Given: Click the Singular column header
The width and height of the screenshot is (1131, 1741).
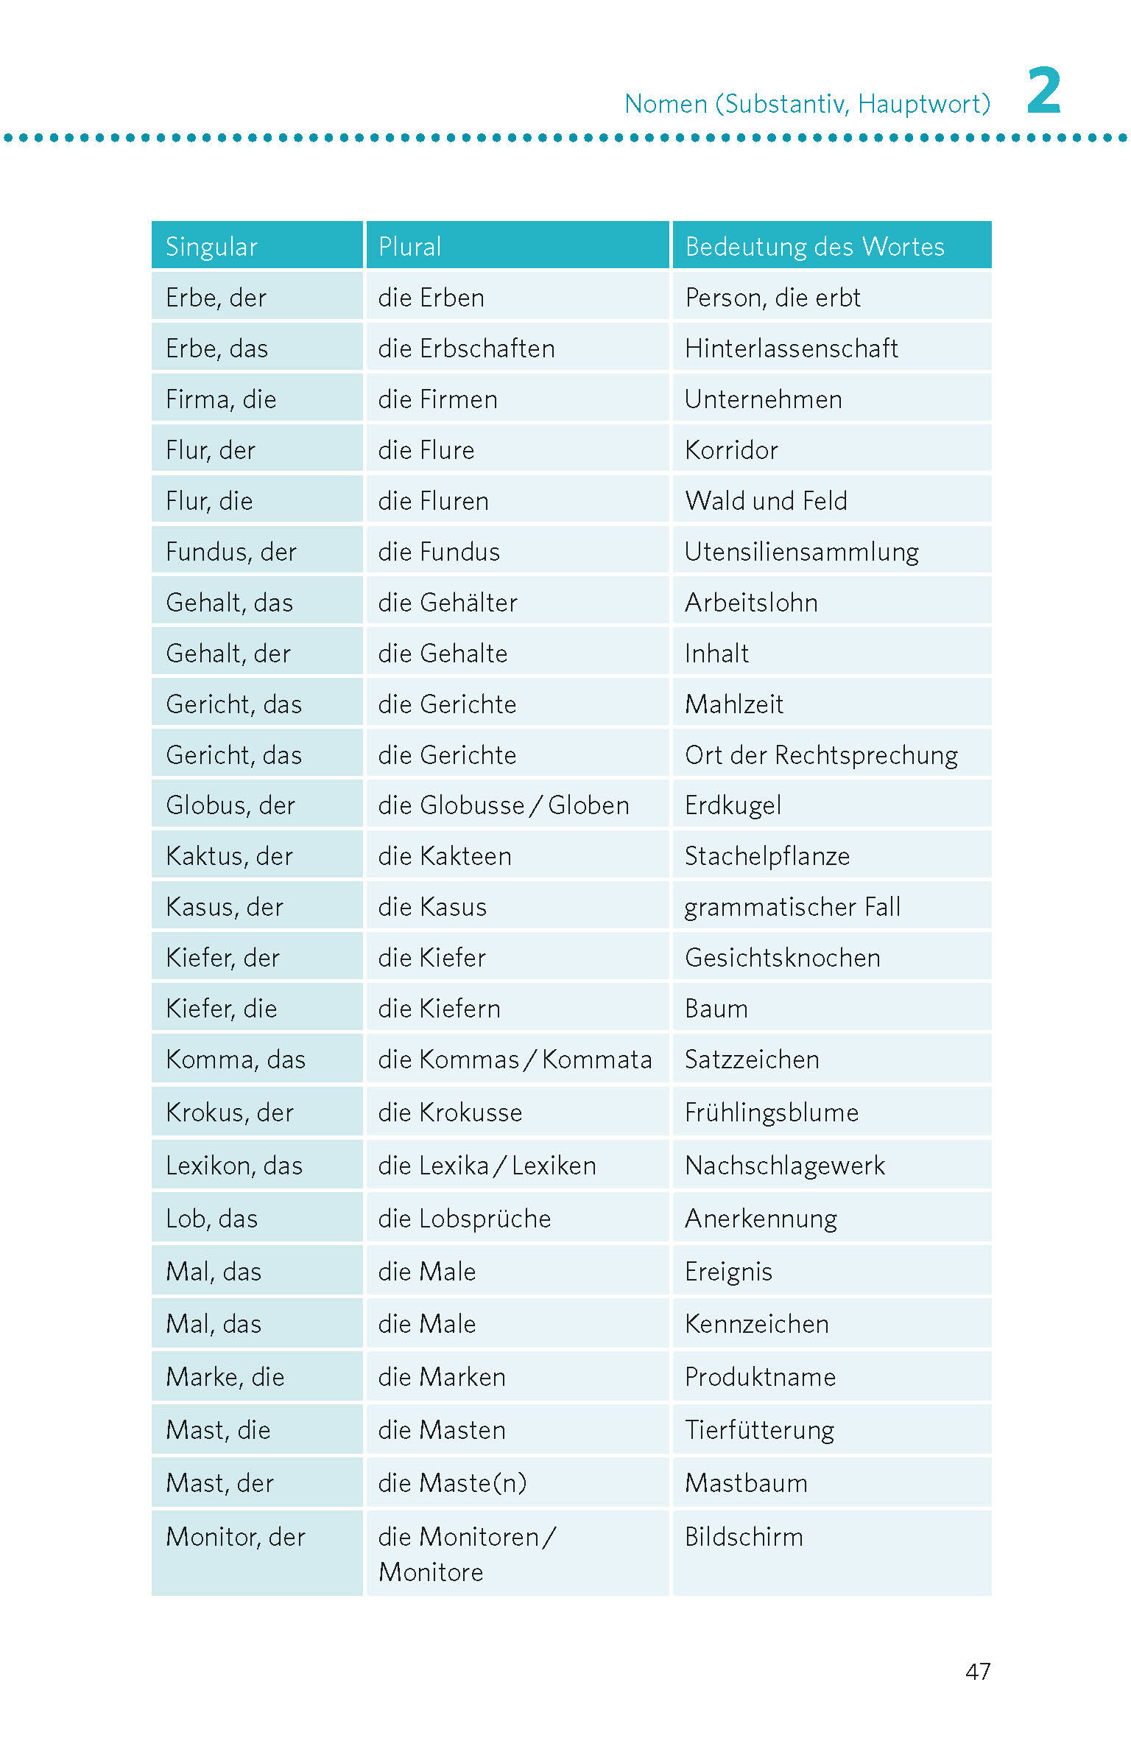Looking at the screenshot, I should 212,247.
